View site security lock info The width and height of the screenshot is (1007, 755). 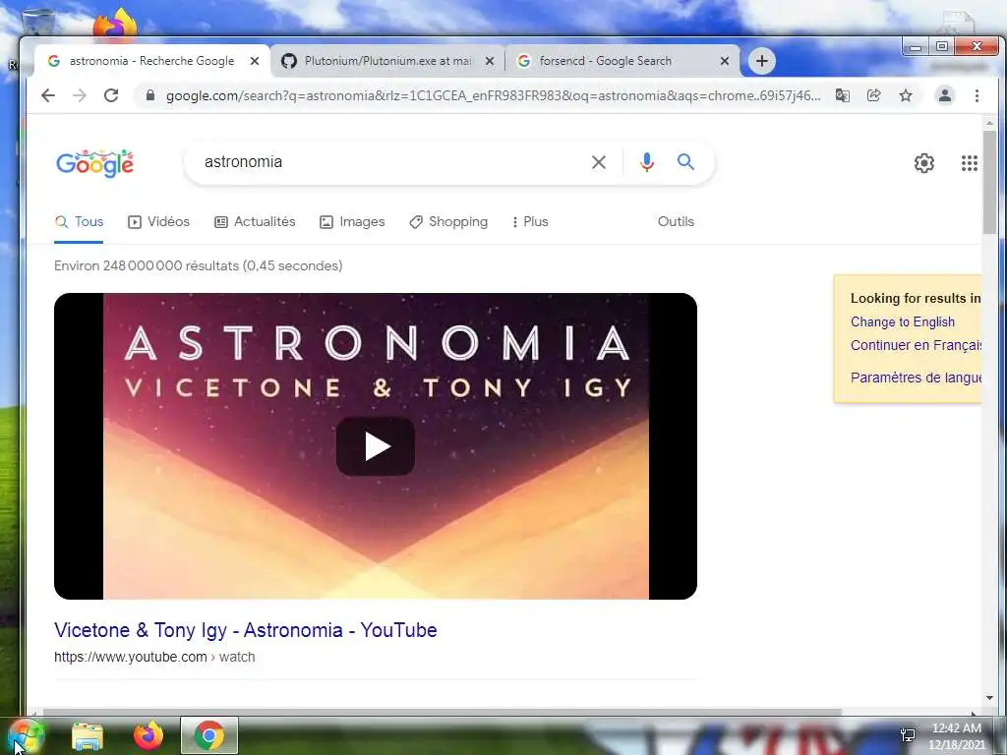pos(150,95)
